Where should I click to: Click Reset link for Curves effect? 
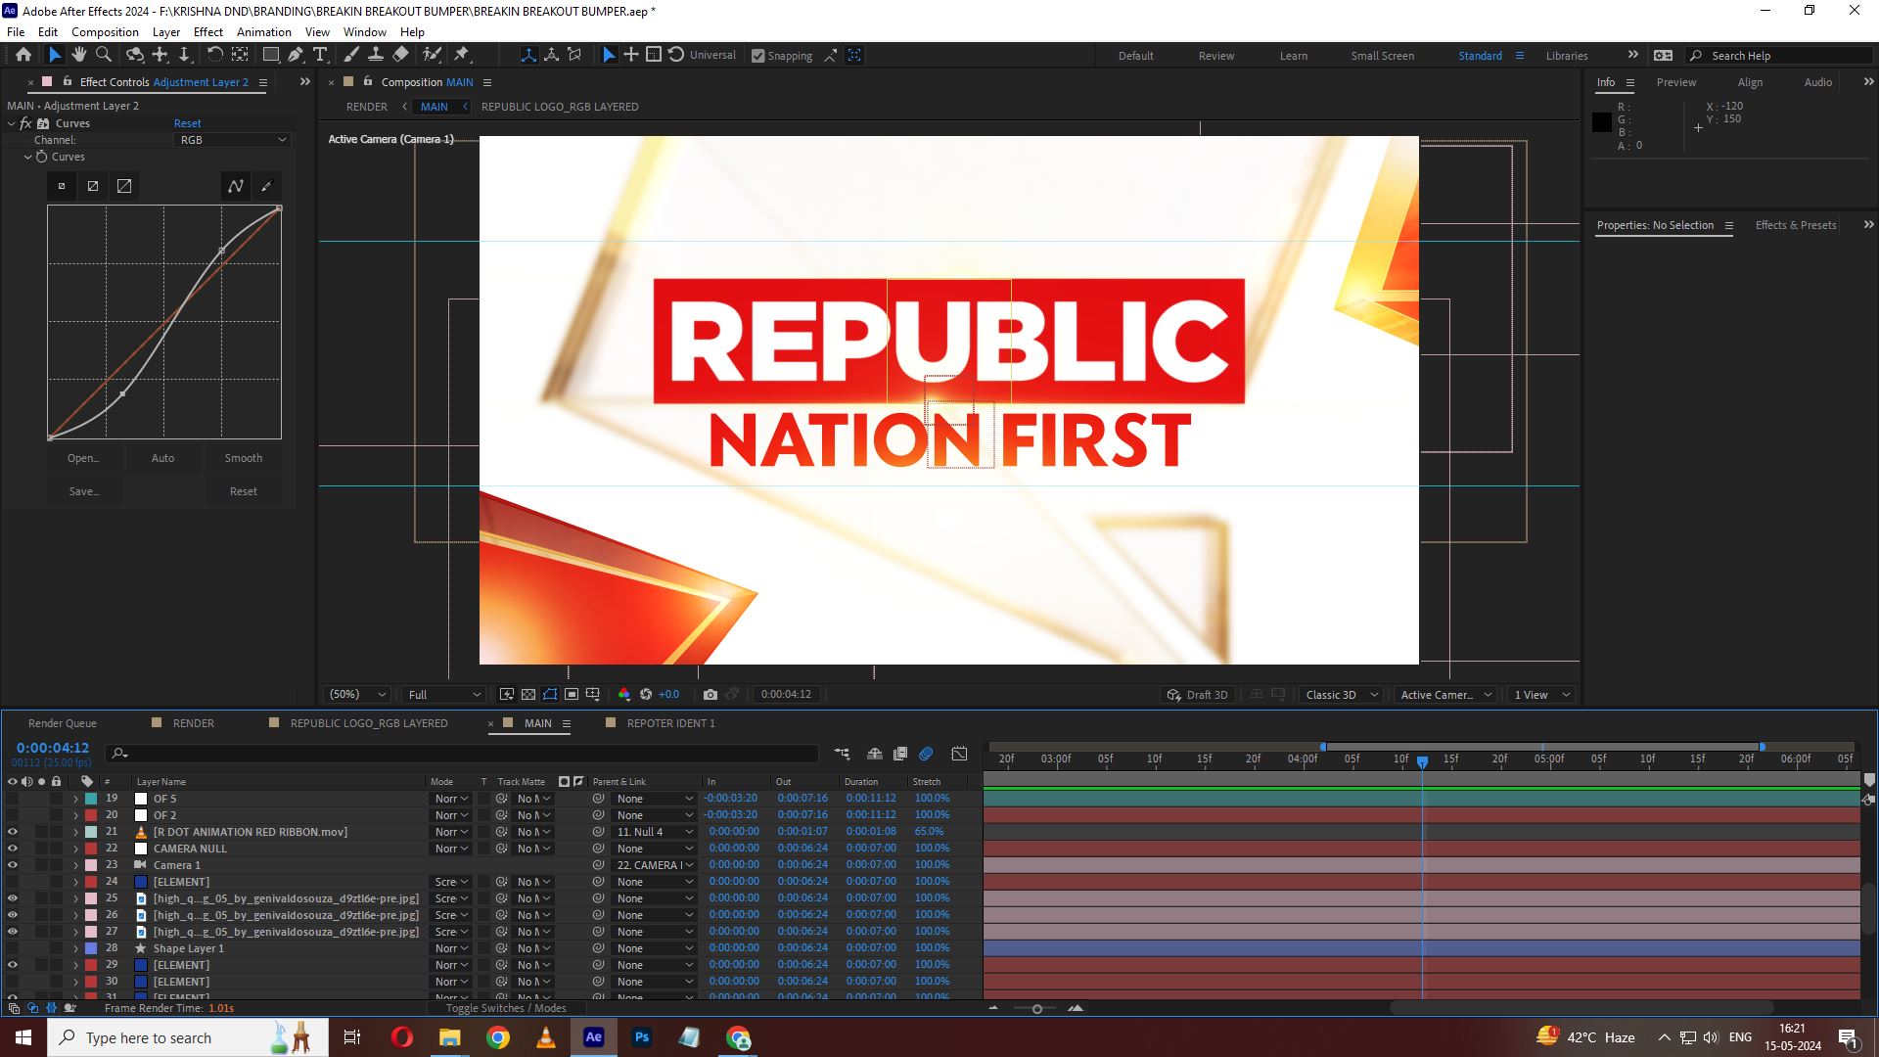187,123
